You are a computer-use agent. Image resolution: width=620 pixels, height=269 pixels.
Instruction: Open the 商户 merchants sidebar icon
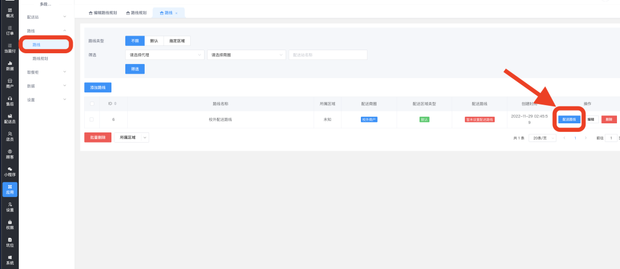(x=9, y=83)
